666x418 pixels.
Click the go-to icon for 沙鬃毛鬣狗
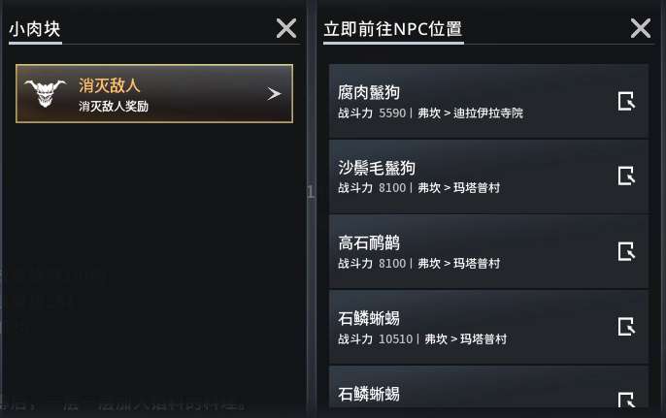pos(626,176)
